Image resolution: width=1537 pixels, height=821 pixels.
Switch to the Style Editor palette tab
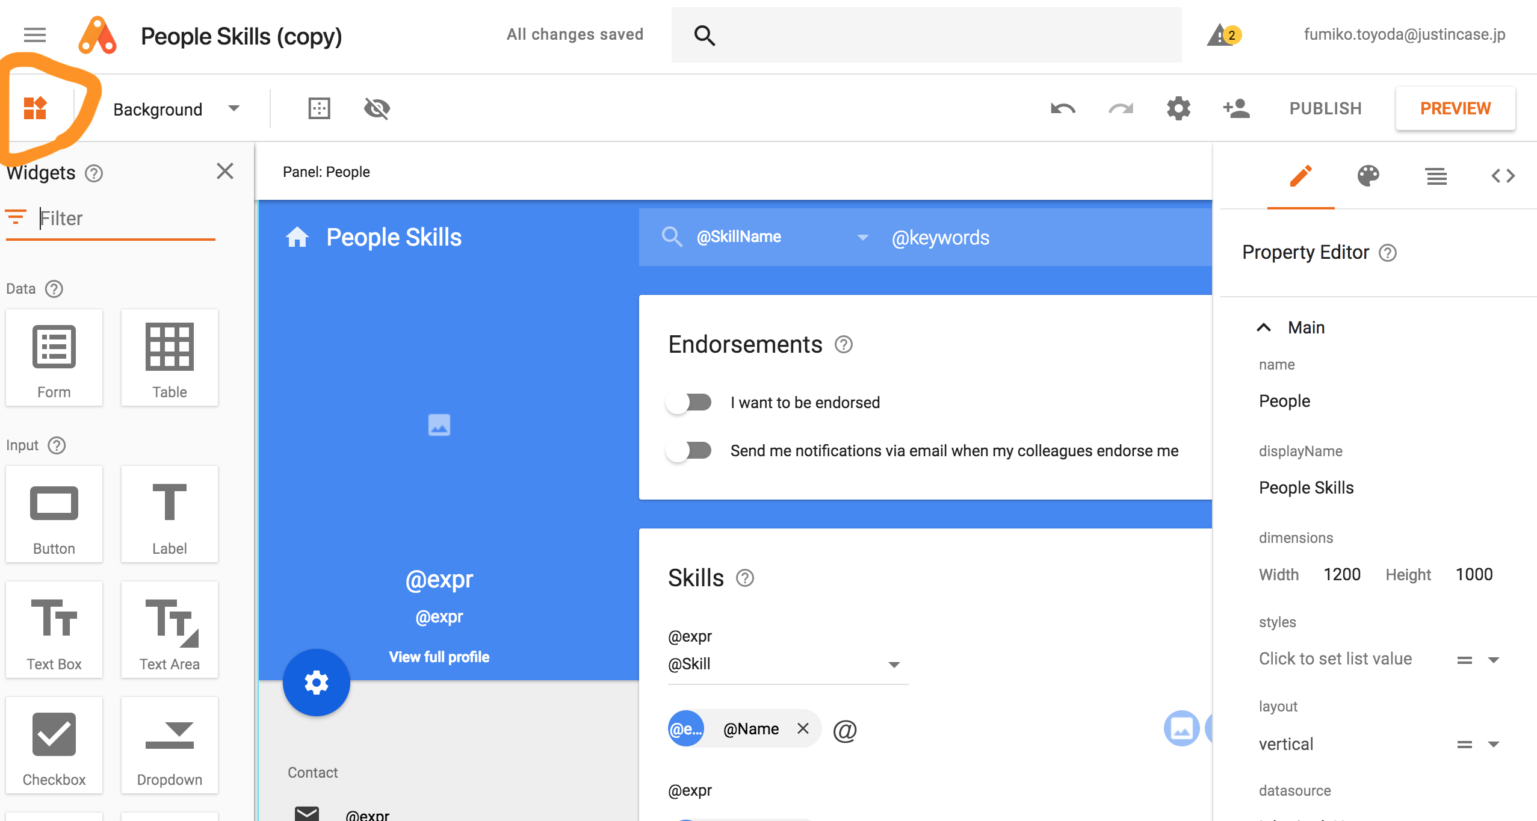coord(1368,176)
